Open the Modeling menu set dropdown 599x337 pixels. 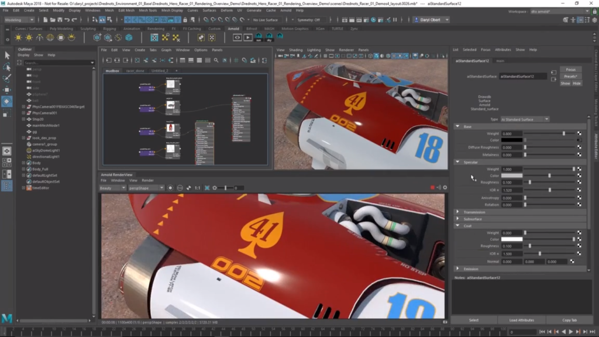[x=19, y=20]
